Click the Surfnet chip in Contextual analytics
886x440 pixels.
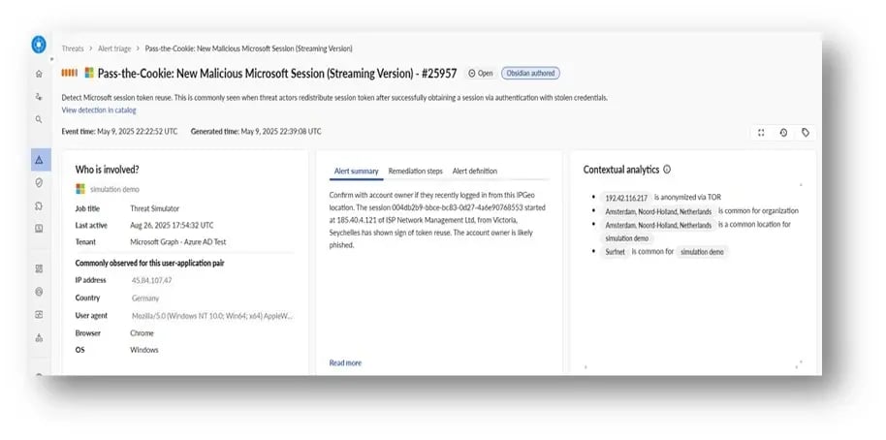click(x=615, y=251)
